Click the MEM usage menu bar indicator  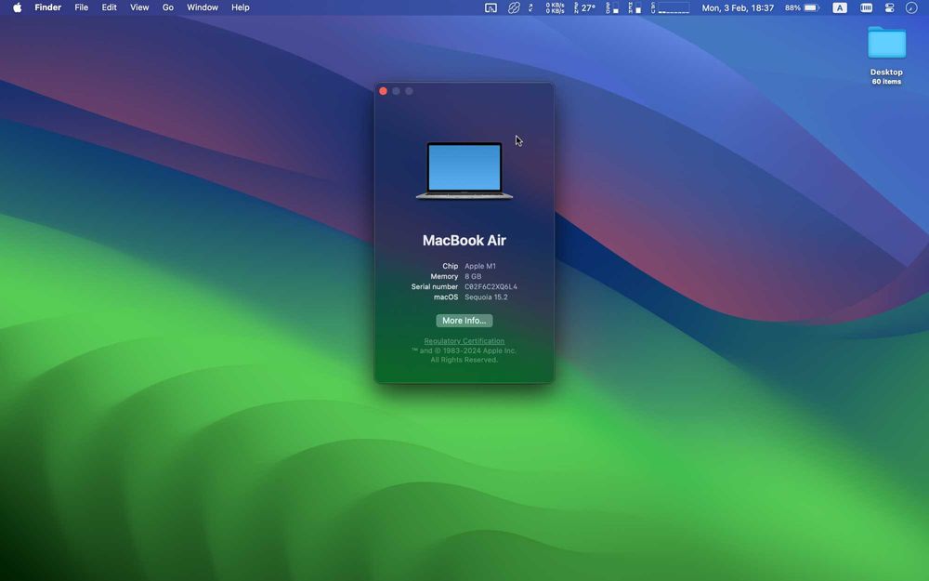coord(635,7)
